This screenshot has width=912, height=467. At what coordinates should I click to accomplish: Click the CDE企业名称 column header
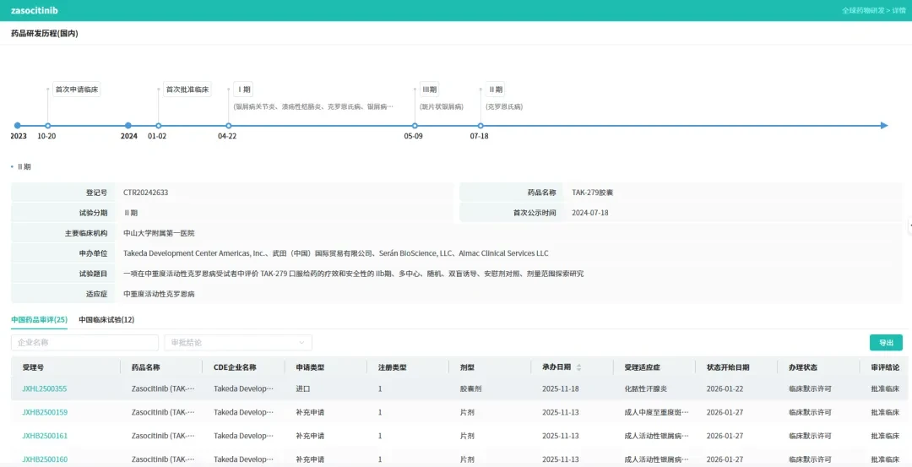click(x=235, y=367)
